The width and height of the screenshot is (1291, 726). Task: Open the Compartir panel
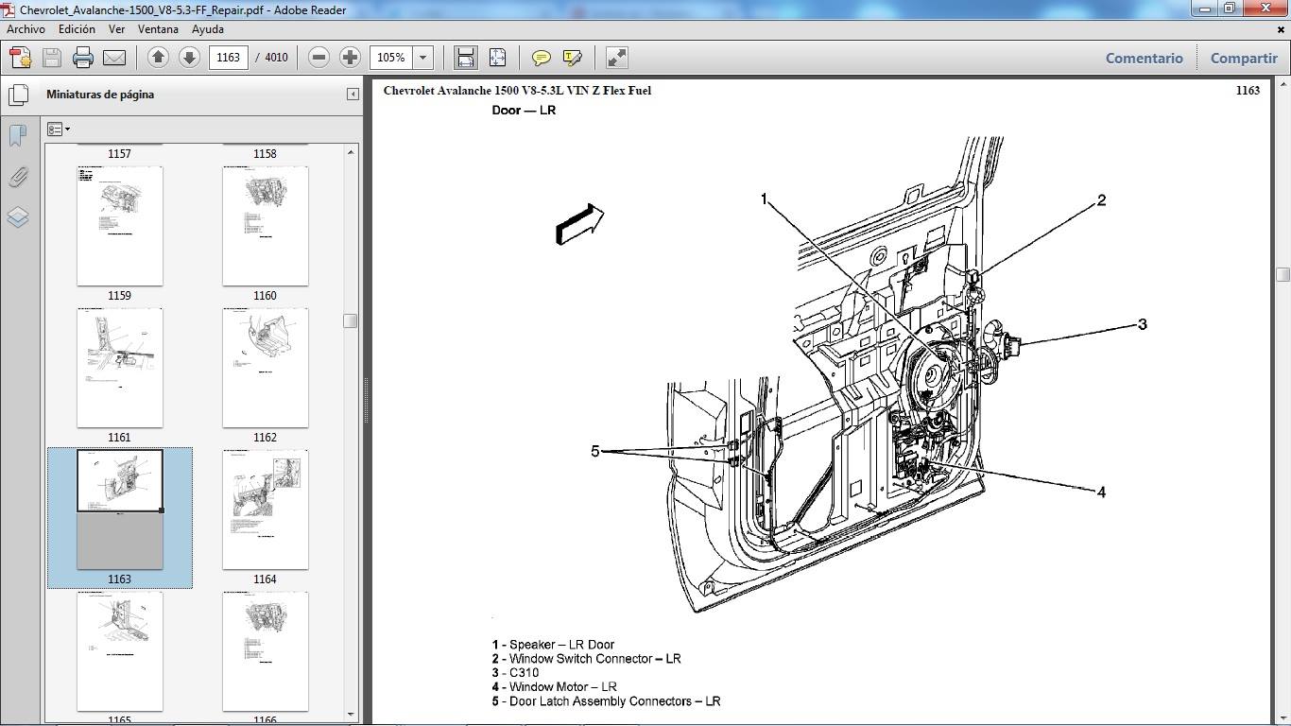pos(1244,58)
